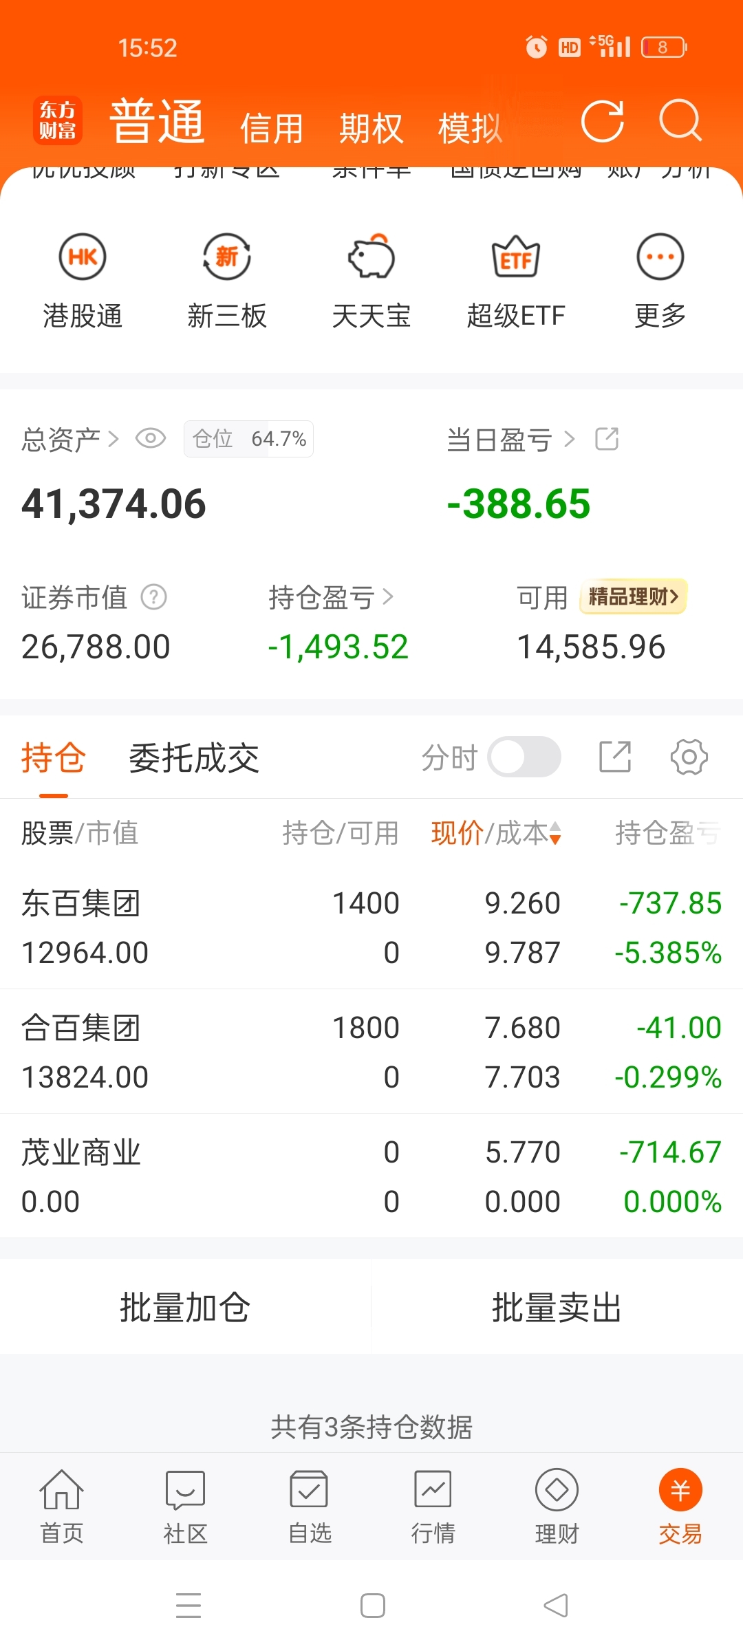Tap 茂业商业 profit value -714.67
The image size is (743, 1651).
[x=671, y=1152]
